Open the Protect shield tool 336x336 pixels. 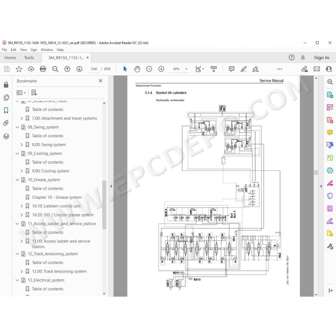[330, 196]
